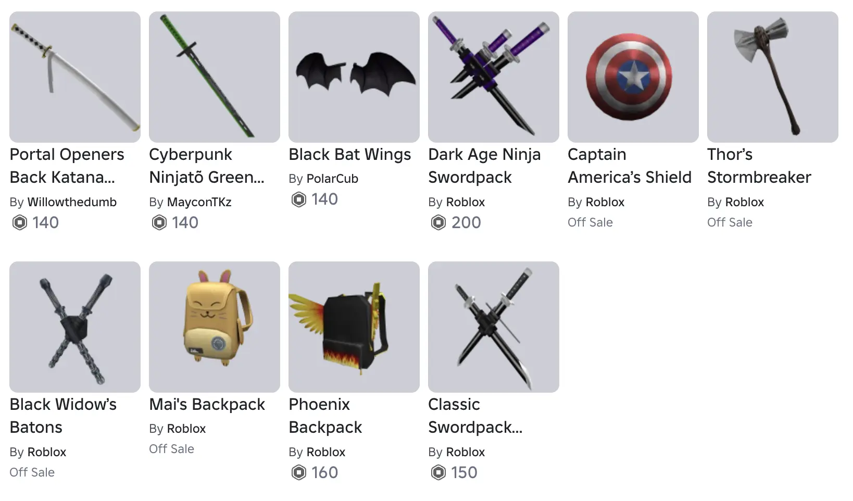
Task: Select the Black Bat Wings item image
Action: point(354,77)
